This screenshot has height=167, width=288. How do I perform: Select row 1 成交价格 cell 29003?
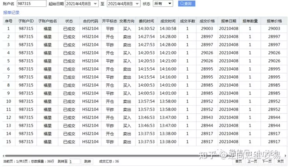(207, 28)
